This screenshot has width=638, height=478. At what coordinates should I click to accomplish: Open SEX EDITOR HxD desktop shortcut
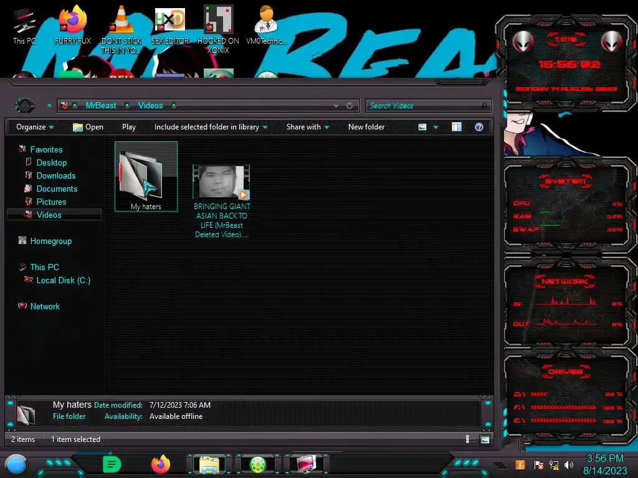pos(170,25)
